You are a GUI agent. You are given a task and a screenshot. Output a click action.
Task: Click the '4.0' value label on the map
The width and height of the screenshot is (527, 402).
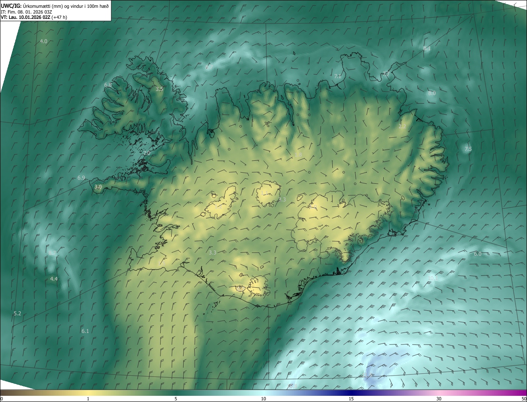(44, 42)
